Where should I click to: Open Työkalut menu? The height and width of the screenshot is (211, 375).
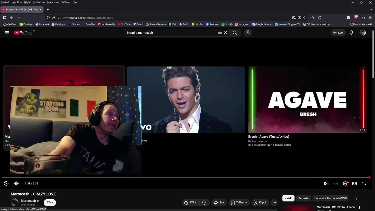point(66,2)
